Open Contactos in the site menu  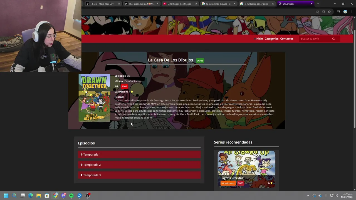(287, 39)
